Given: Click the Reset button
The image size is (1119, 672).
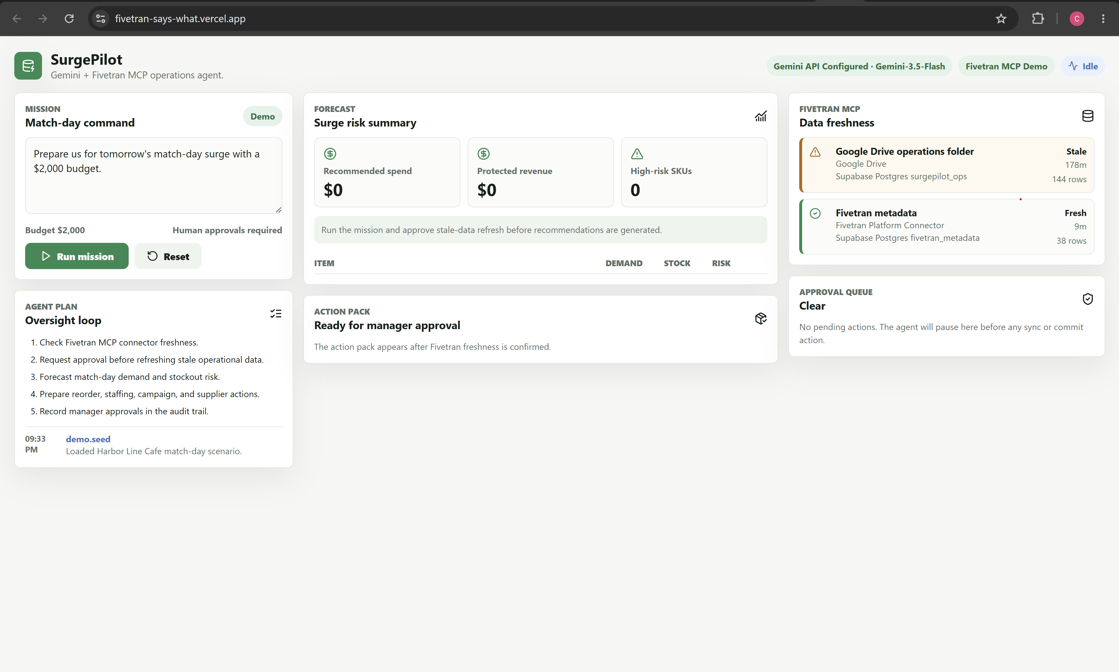Looking at the screenshot, I should pyautogui.click(x=168, y=256).
